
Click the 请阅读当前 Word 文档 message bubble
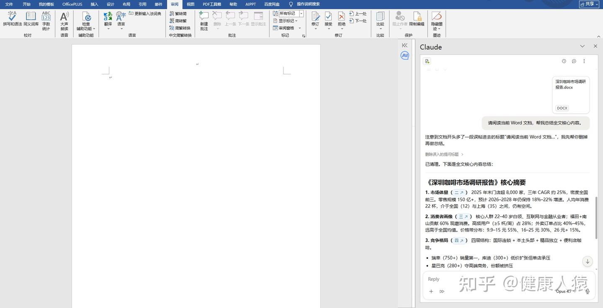tap(536, 123)
